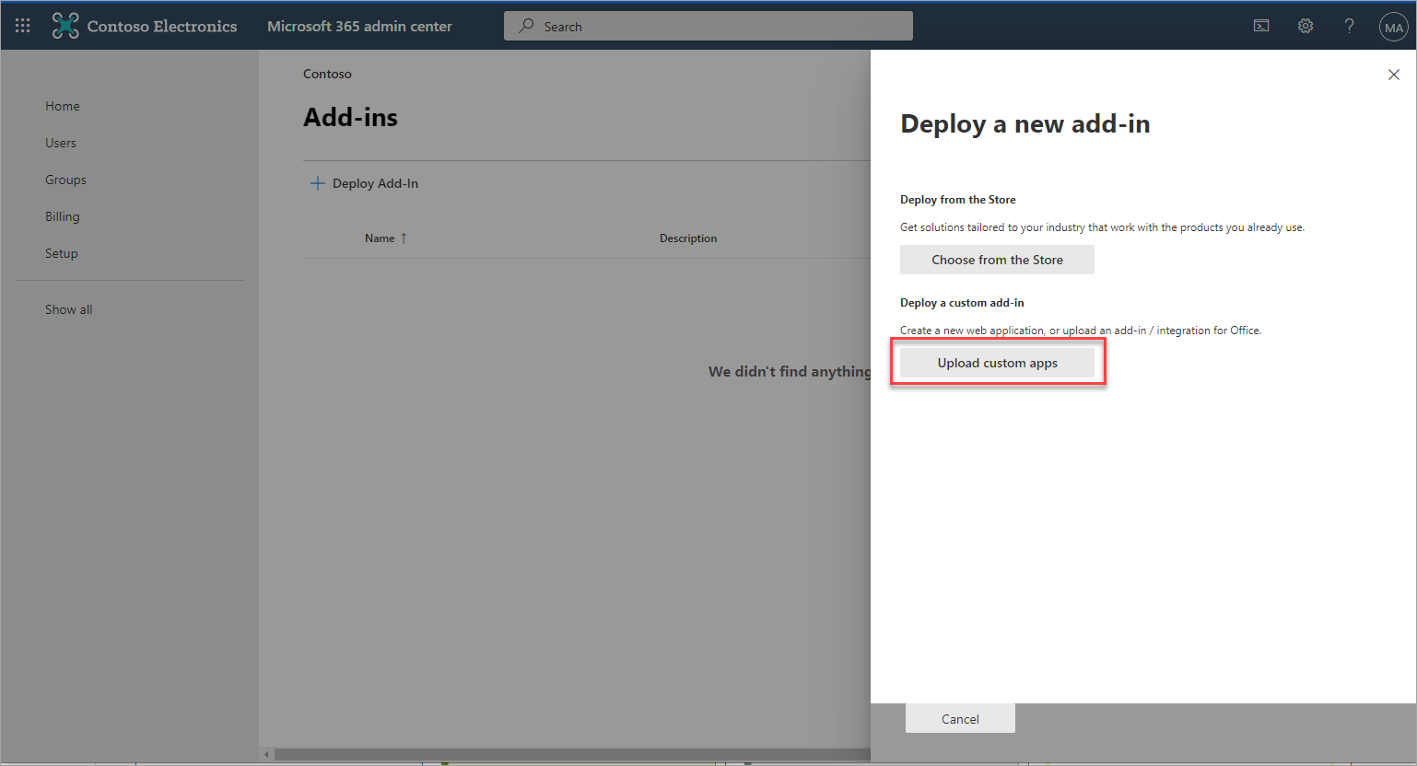Select Groups in the left navigation
The height and width of the screenshot is (766, 1417).
click(x=65, y=180)
